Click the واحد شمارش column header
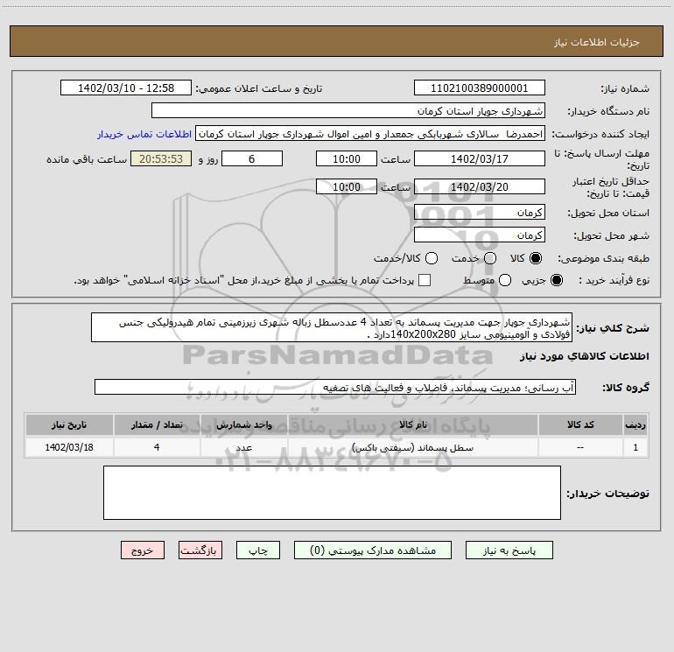 (243, 424)
